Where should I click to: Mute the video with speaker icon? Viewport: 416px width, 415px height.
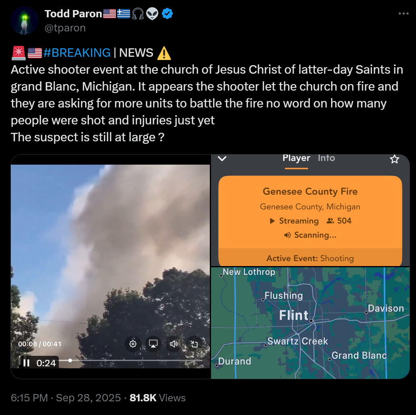174,344
